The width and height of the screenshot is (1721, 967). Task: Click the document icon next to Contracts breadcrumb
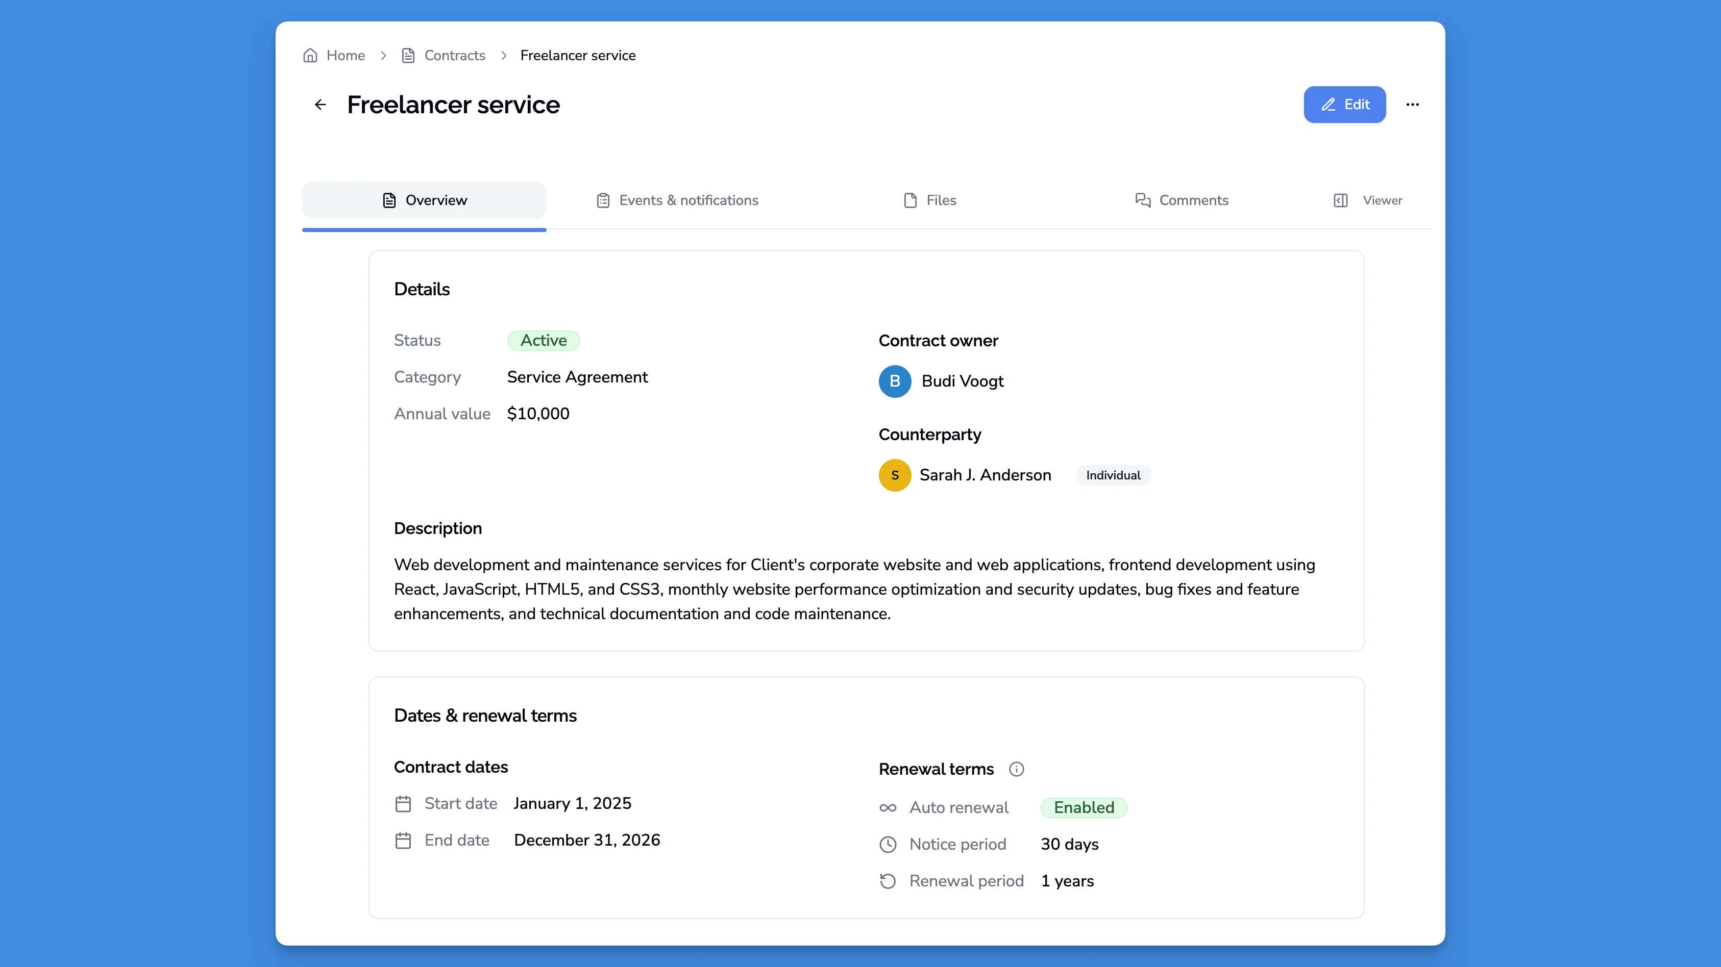pyautogui.click(x=409, y=56)
